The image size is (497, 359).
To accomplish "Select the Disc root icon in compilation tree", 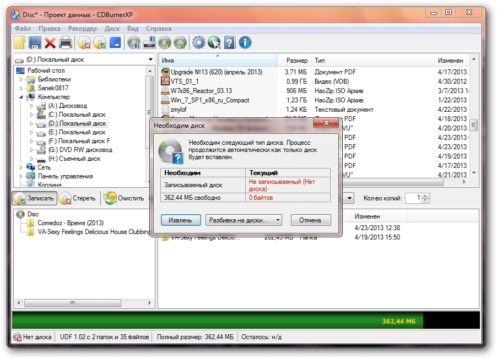I will [20, 214].
